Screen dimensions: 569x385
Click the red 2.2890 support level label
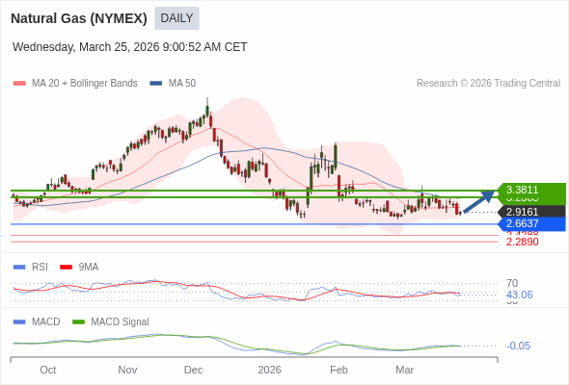point(522,242)
